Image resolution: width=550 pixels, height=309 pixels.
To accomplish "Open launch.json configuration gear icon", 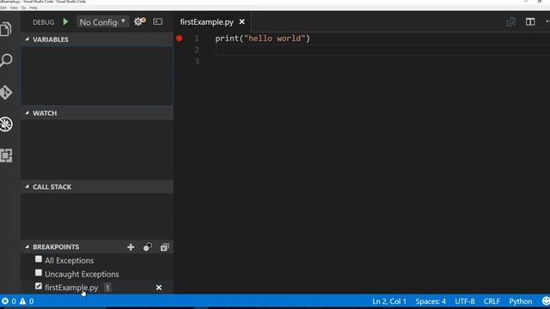I will (139, 21).
